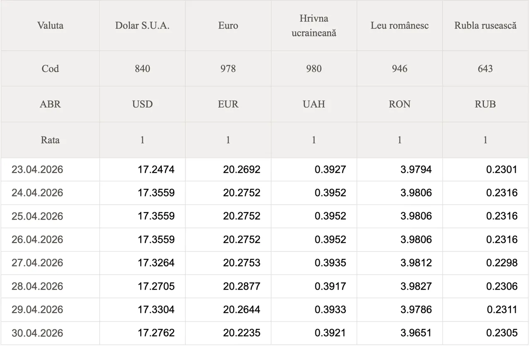Image resolution: width=530 pixels, height=346 pixels.
Task: Select the RON rate 3.9651
Action: (416, 333)
